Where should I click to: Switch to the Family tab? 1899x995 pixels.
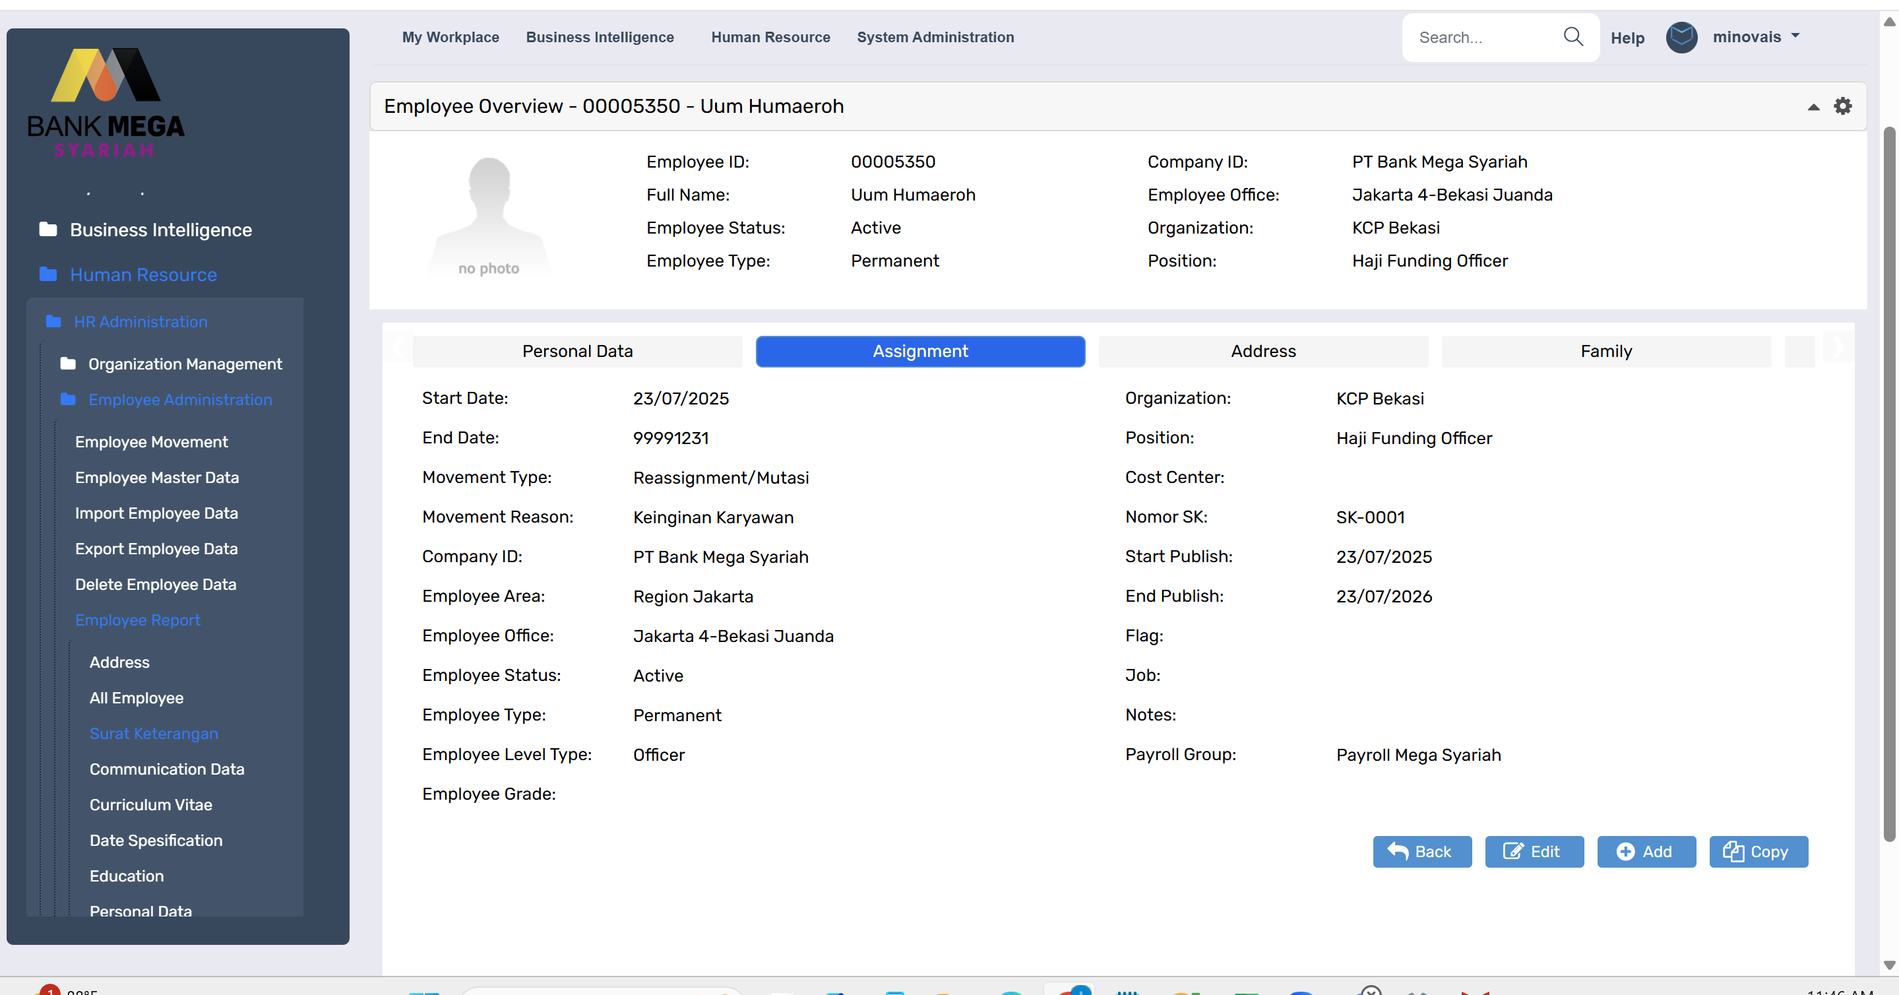click(1605, 351)
